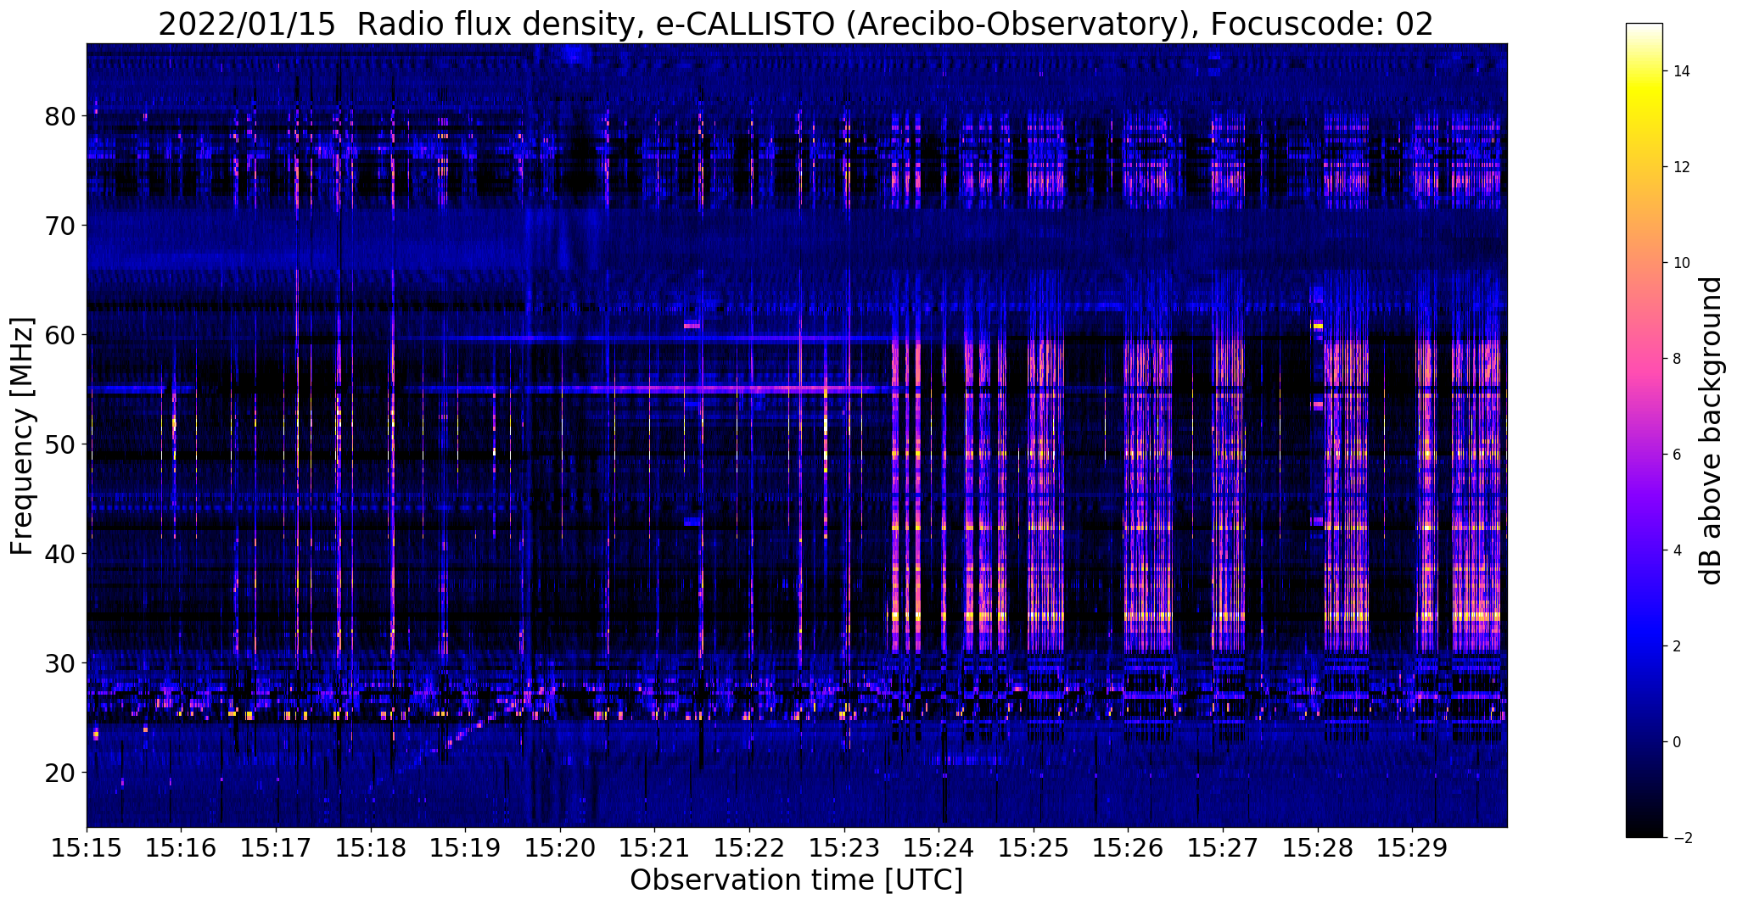1737x905 pixels.
Task: Click the 30 MHz frequency tick label
Action: 60,662
